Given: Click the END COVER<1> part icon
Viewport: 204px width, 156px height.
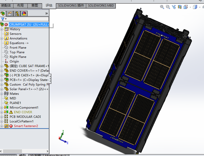Looking at the screenshot, I should (6, 71).
